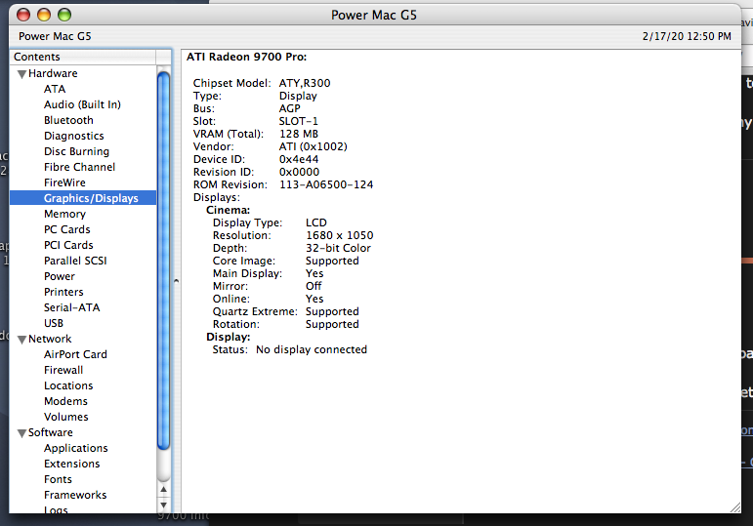Click the 1680 x 1050 resolution value
The height and width of the screenshot is (526, 753).
[340, 235]
